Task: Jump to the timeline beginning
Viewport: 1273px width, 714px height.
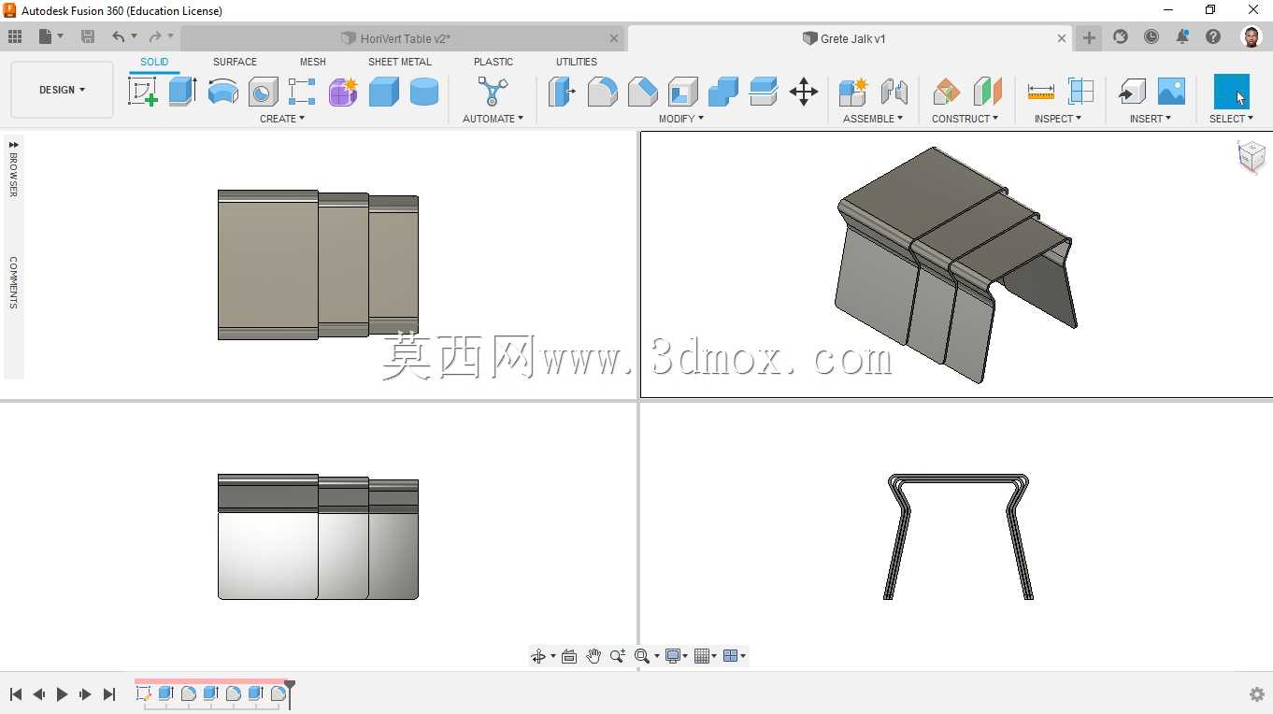Action: (16, 694)
